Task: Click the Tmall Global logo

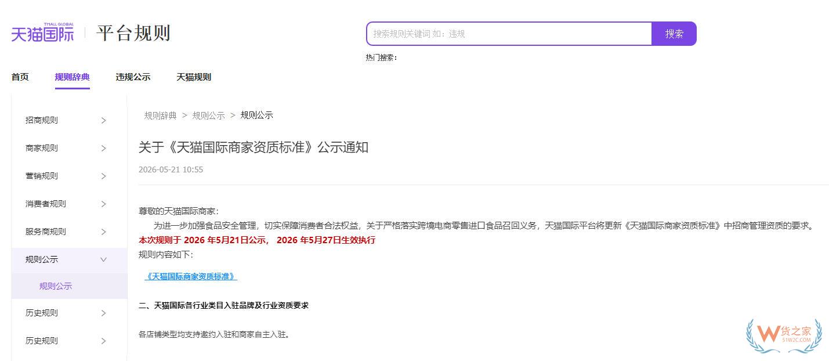Action: pos(43,33)
